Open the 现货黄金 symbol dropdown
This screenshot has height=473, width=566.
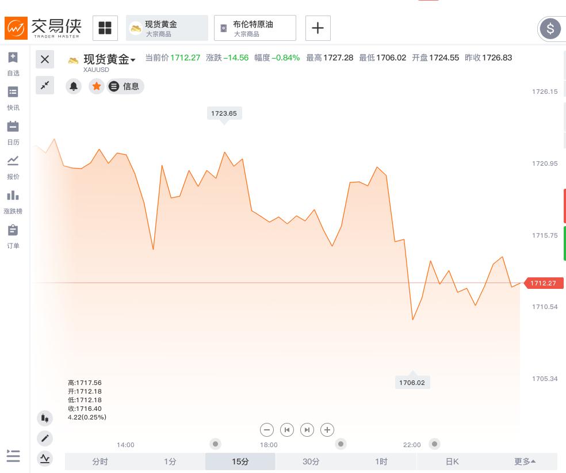(133, 60)
